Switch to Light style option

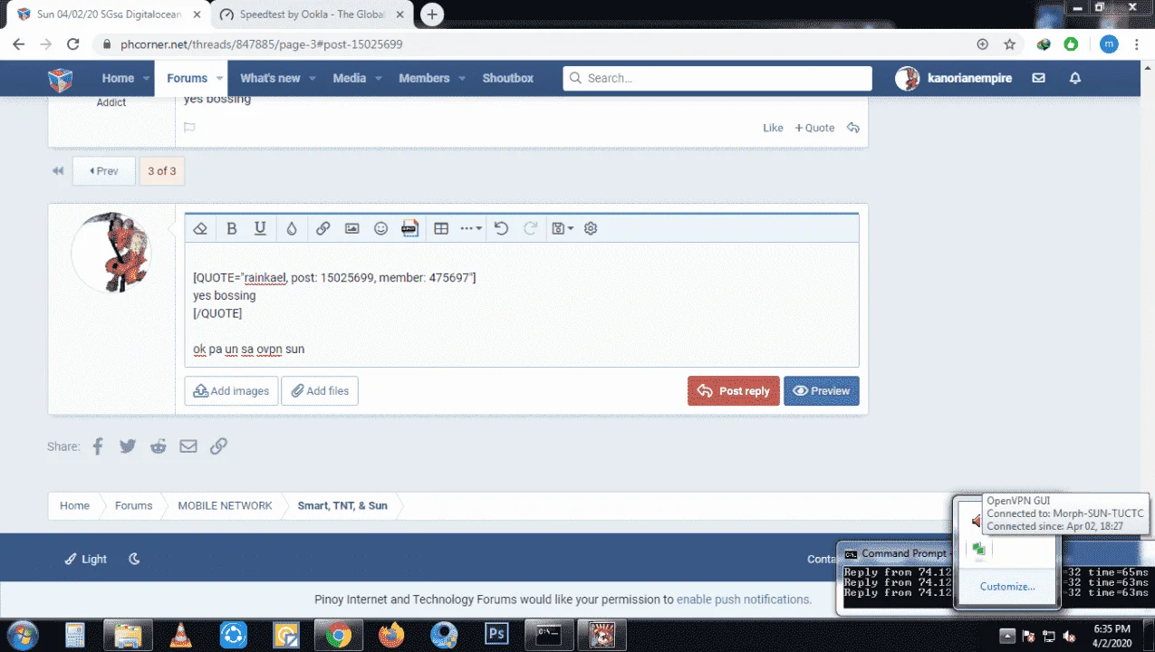[86, 559]
